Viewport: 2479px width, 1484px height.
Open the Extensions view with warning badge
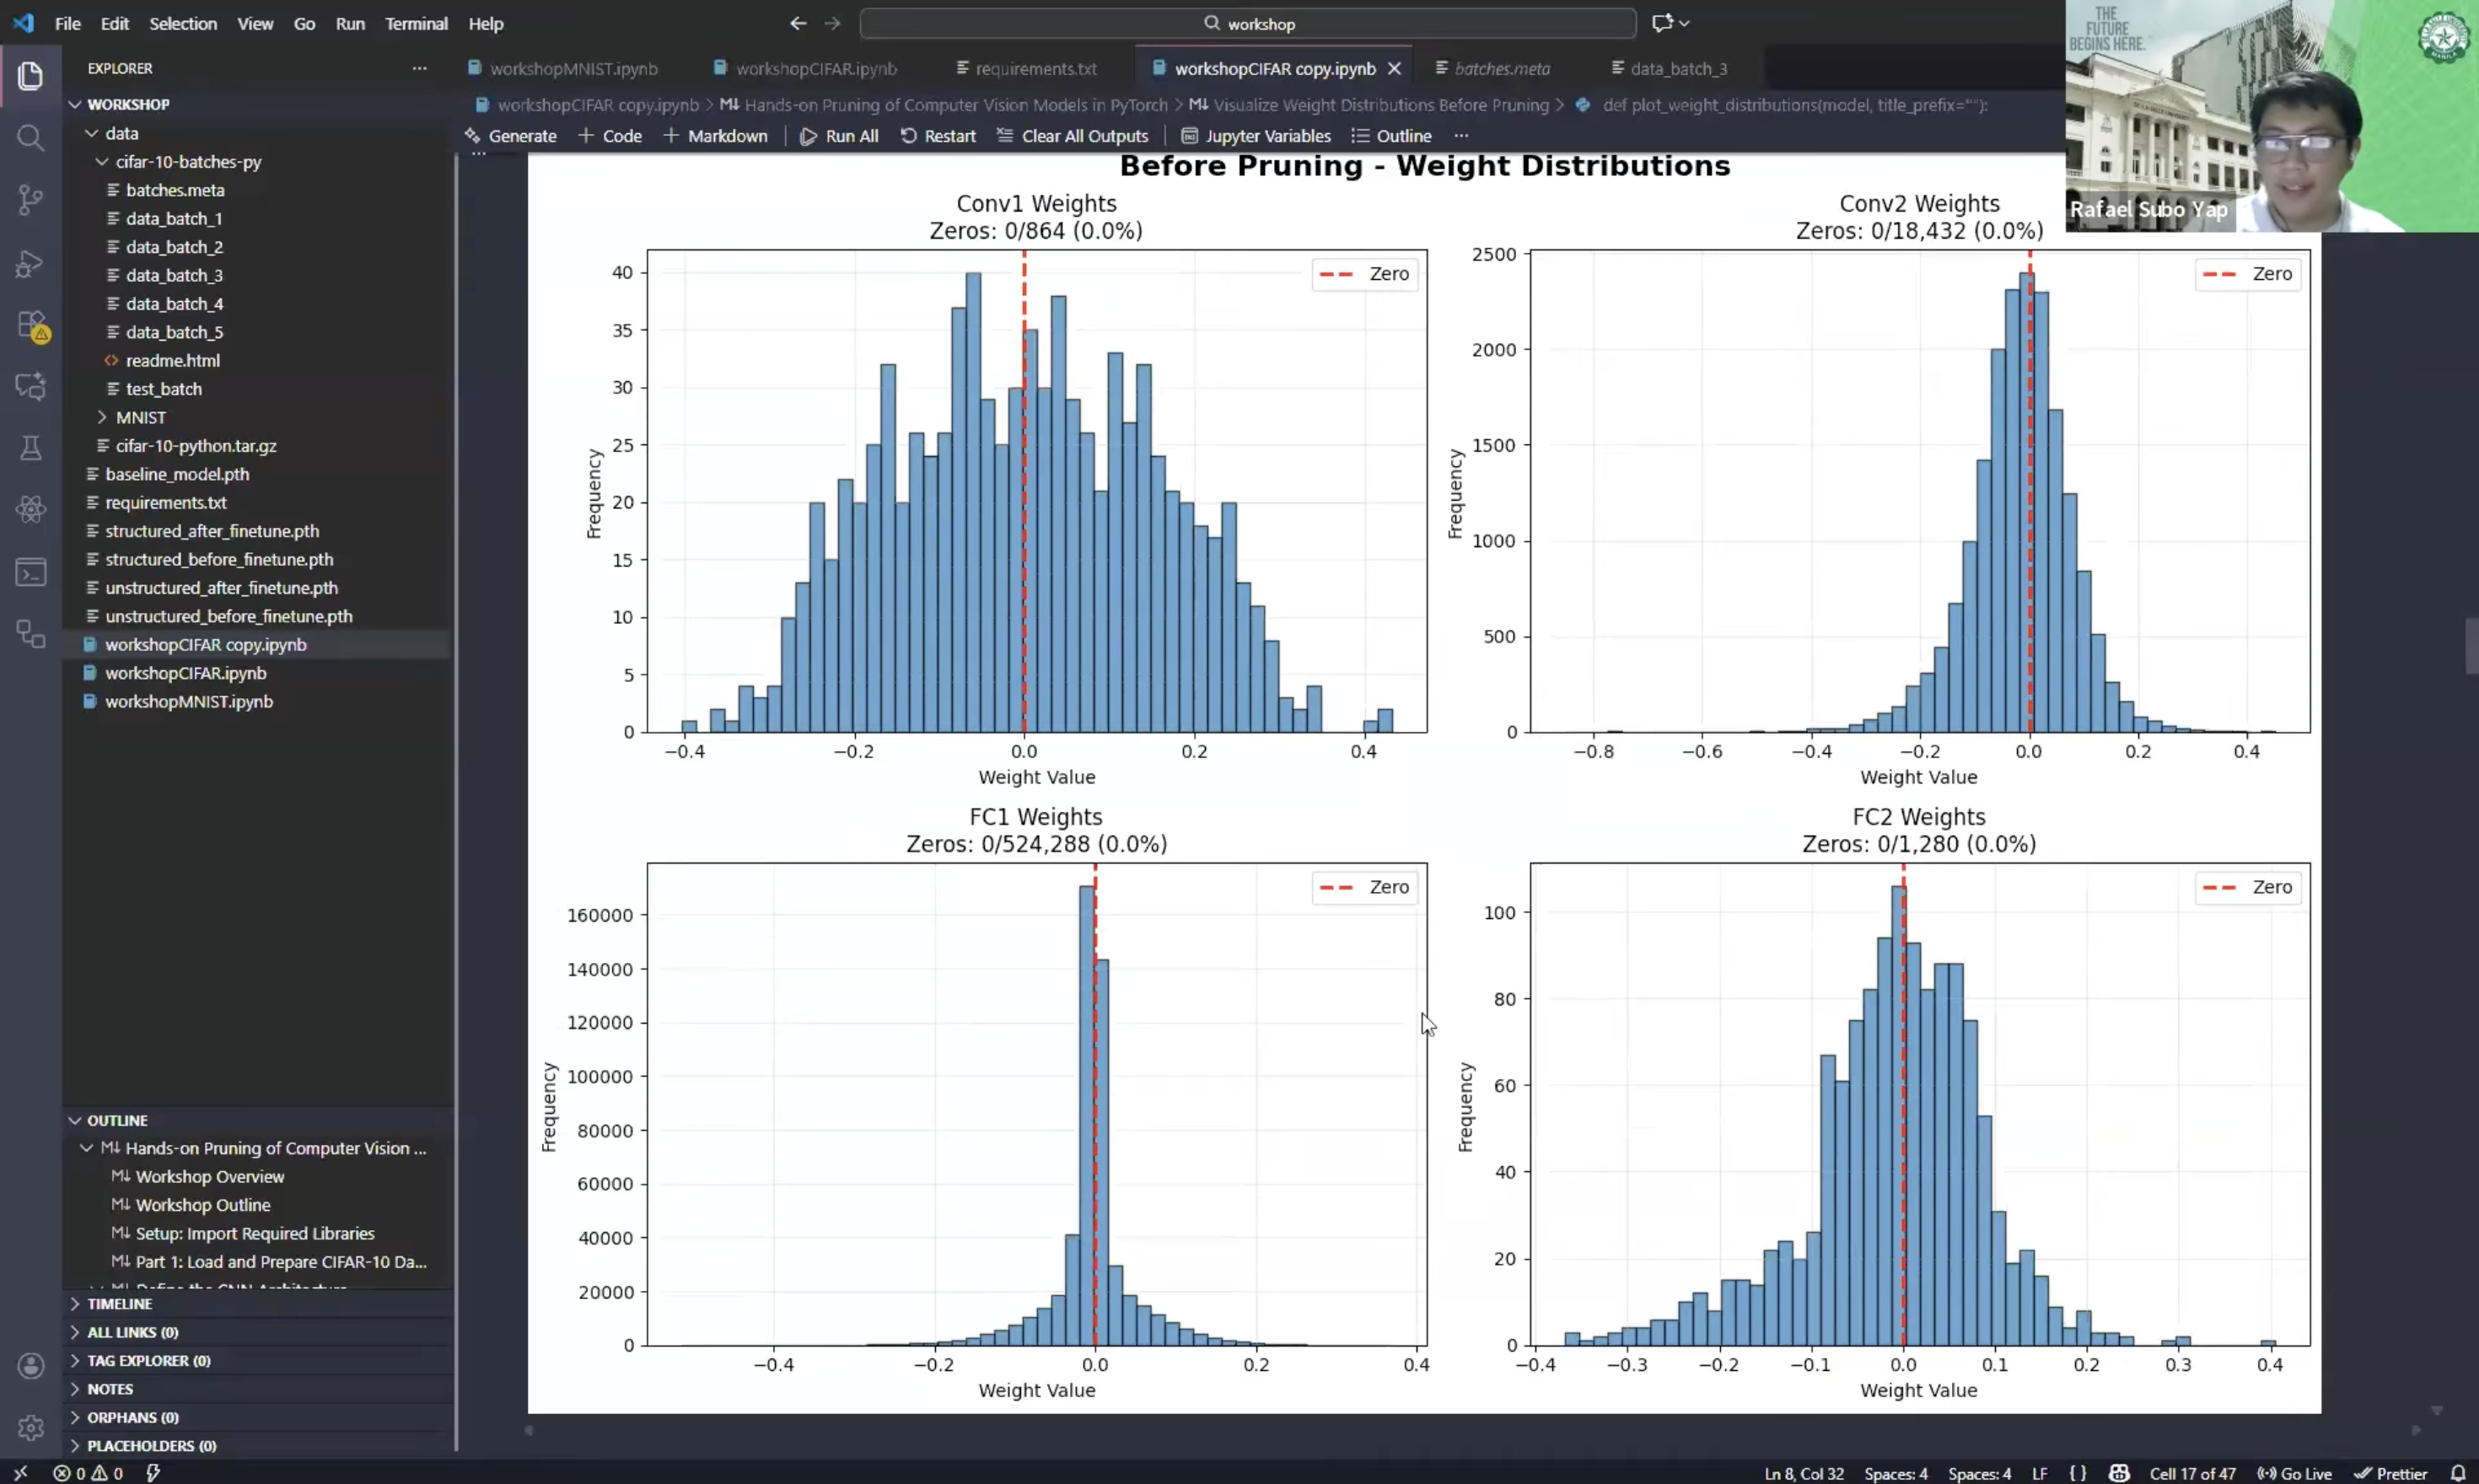point(32,326)
